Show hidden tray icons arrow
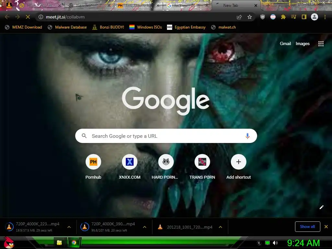Viewport: 332px width, 249px height. point(259,243)
